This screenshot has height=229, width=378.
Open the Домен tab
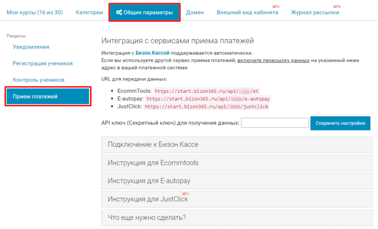pos(195,13)
